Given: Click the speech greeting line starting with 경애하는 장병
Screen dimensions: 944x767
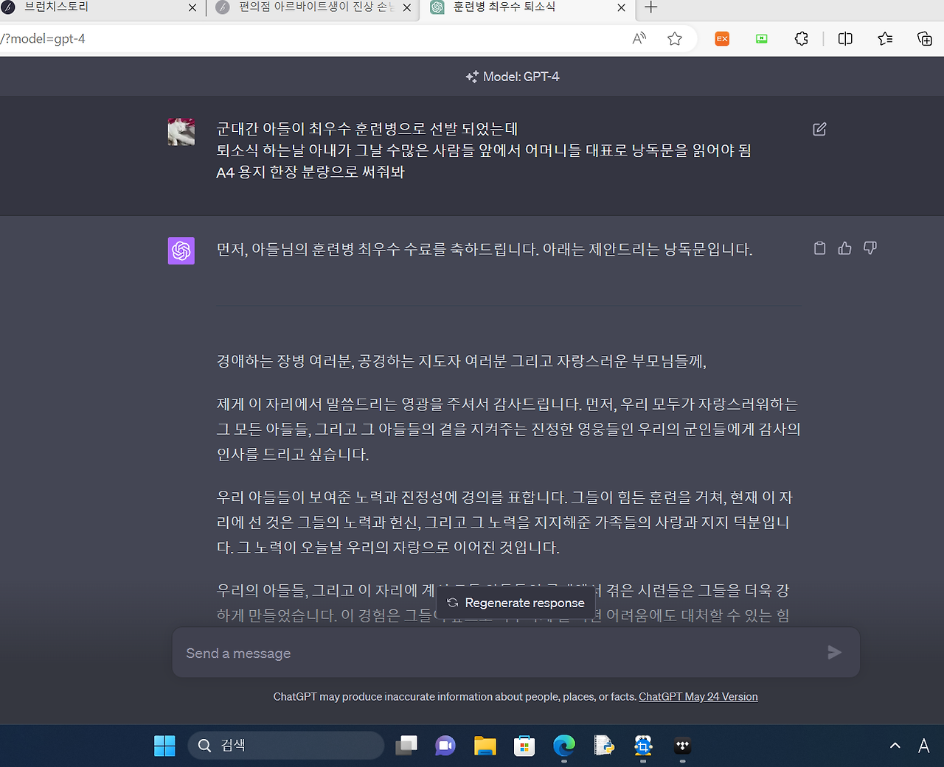Looking at the screenshot, I should point(462,361).
